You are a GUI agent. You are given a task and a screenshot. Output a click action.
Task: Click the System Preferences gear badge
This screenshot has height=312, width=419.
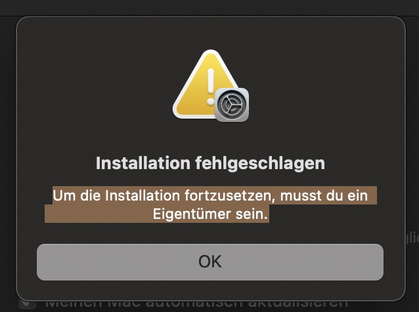tap(232, 105)
